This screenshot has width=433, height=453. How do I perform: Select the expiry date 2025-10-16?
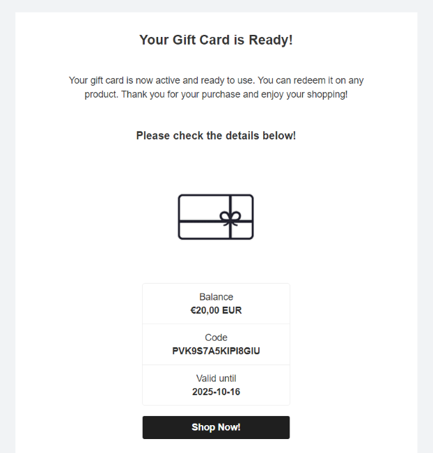point(216,392)
